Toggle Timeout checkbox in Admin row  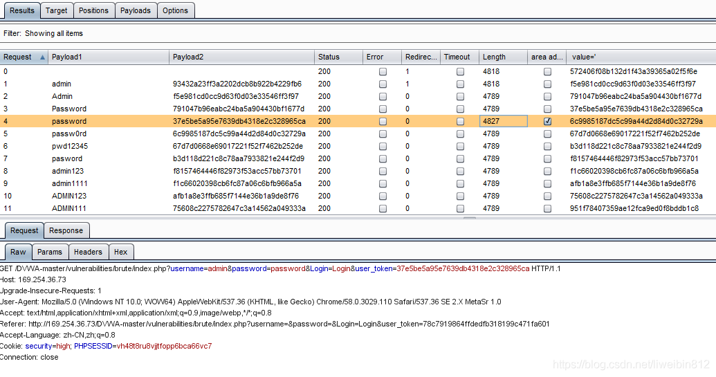[x=460, y=96]
